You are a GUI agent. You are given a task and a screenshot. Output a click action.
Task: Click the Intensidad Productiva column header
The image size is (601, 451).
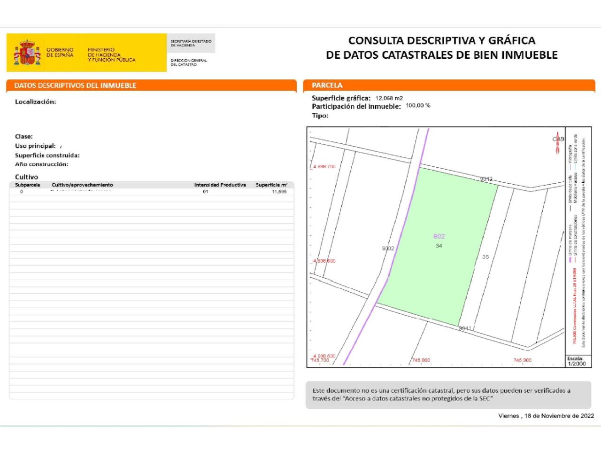pos(220,185)
